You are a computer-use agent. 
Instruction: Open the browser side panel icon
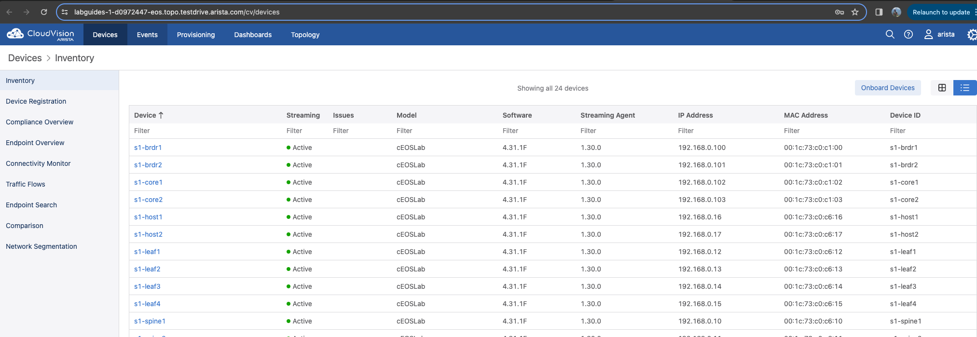pyautogui.click(x=879, y=12)
